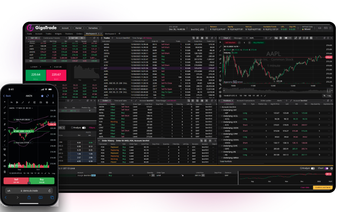Click the Filters link in options panel
The image size is (338, 212).
tap(92, 128)
